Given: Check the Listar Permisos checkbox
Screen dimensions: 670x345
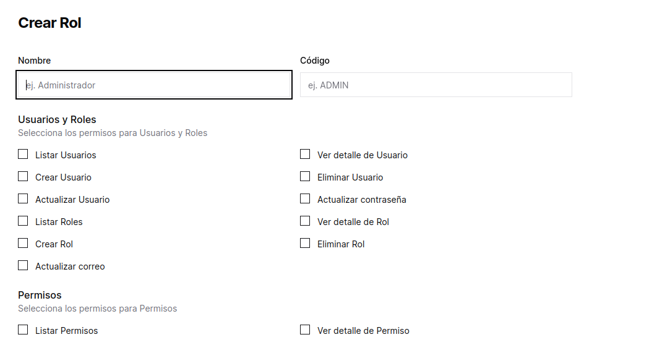Looking at the screenshot, I should [23, 330].
